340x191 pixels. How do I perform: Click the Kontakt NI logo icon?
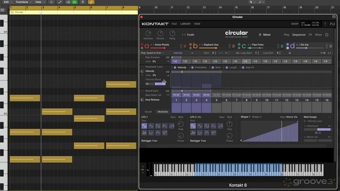click(x=332, y=24)
